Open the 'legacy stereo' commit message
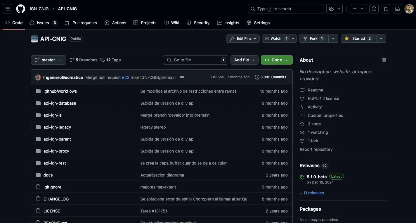The width and height of the screenshot is (416, 223). click(x=153, y=127)
